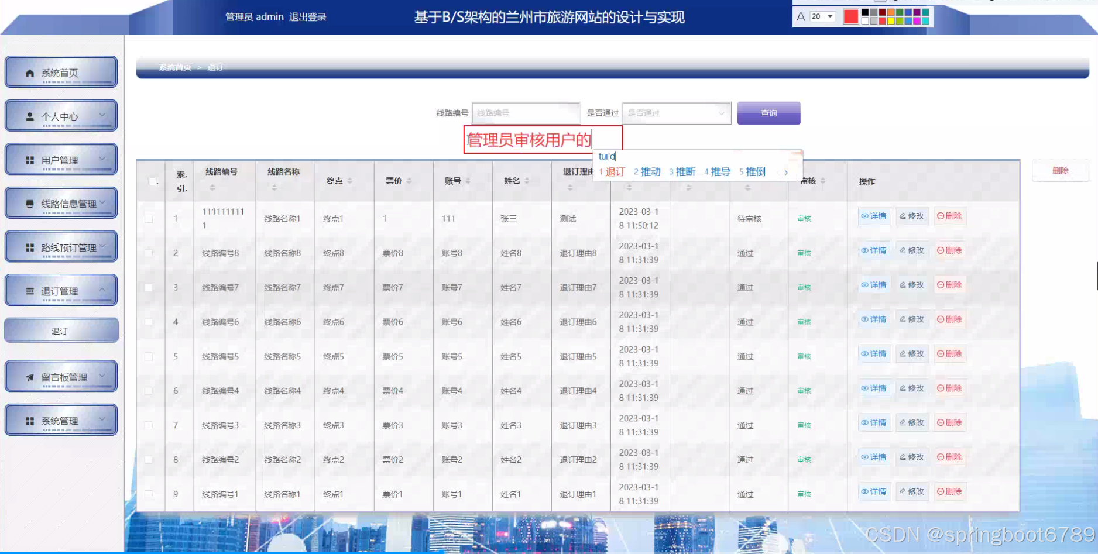View 详情 for 线路编号3 row
The image size is (1098, 554).
pos(874,422)
